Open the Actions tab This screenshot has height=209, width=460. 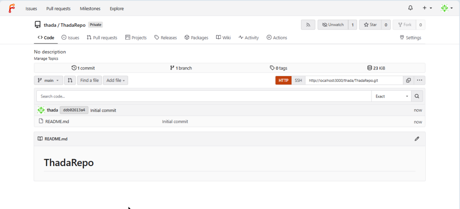(277, 38)
